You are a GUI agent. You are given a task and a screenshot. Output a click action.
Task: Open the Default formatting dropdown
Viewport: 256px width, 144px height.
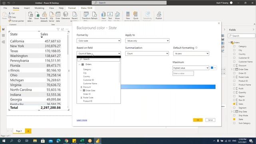click(191, 54)
